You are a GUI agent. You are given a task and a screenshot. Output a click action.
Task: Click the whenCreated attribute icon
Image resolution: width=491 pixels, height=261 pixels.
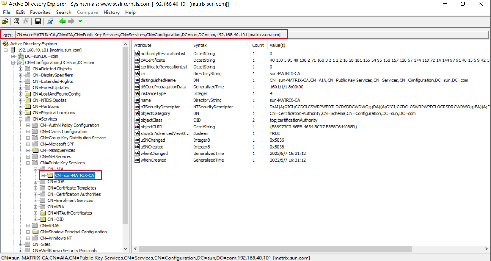tap(137, 160)
